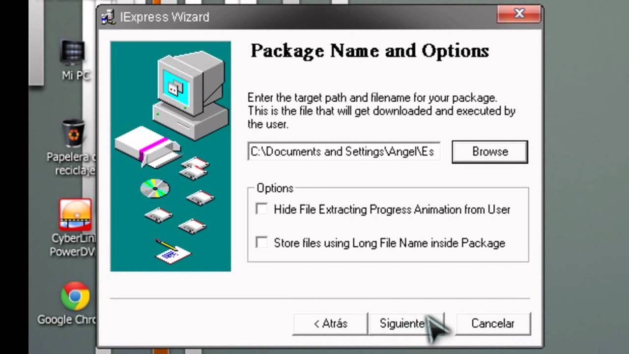Enable Hide File Extracting Progress Animation checkbox
629x354 pixels.
262,209
